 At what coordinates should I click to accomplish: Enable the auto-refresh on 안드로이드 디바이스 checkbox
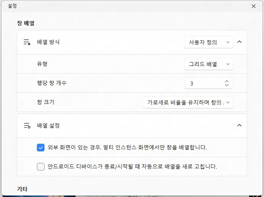[x=41, y=167]
